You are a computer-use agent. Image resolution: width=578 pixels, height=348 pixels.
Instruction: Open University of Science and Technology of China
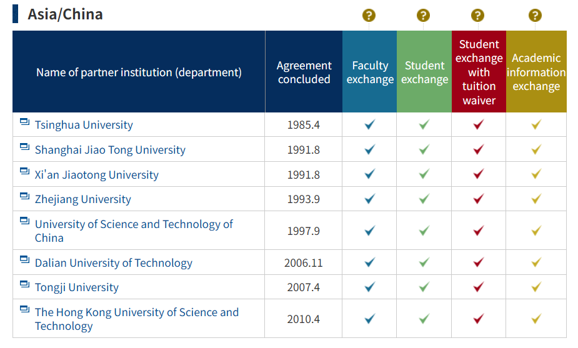pyautogui.click(x=134, y=231)
